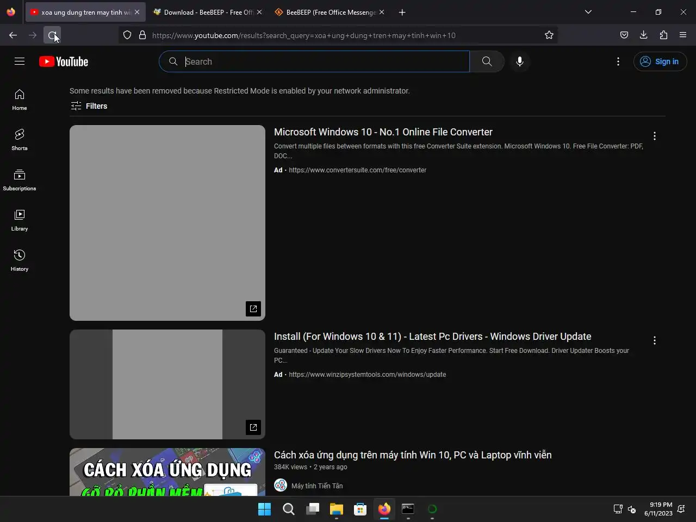Reload the current page

[x=52, y=35]
